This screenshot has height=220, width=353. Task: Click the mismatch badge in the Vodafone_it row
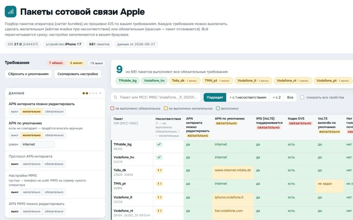[x=159, y=197]
